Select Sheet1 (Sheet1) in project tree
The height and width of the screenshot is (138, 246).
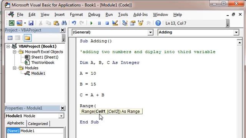[45, 57]
